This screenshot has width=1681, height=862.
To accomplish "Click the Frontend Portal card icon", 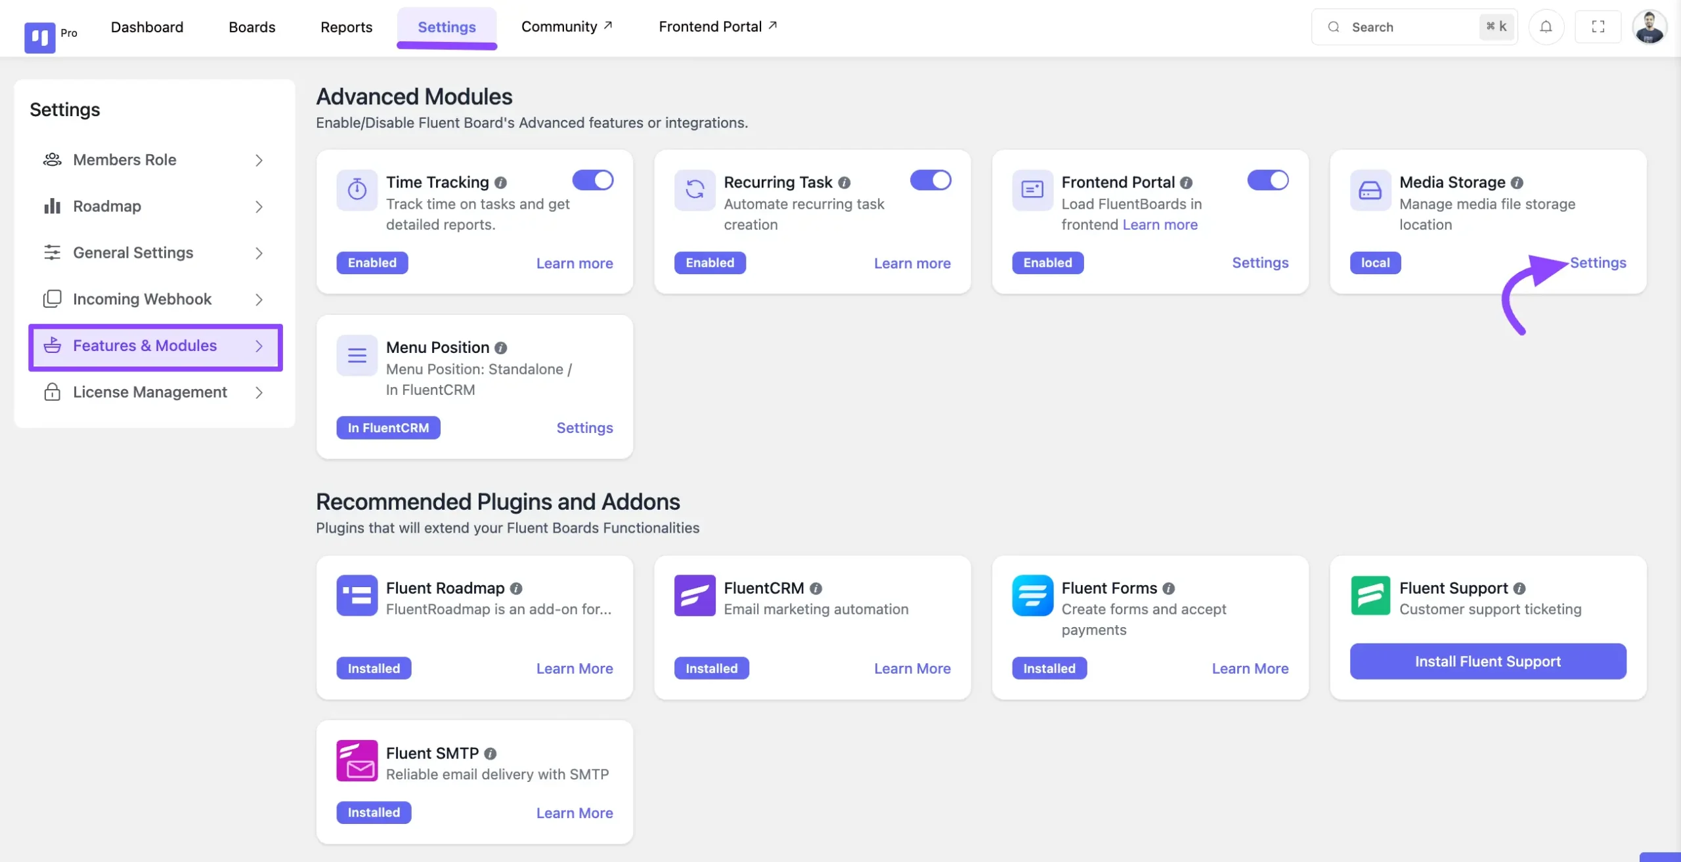I will pyautogui.click(x=1032, y=190).
